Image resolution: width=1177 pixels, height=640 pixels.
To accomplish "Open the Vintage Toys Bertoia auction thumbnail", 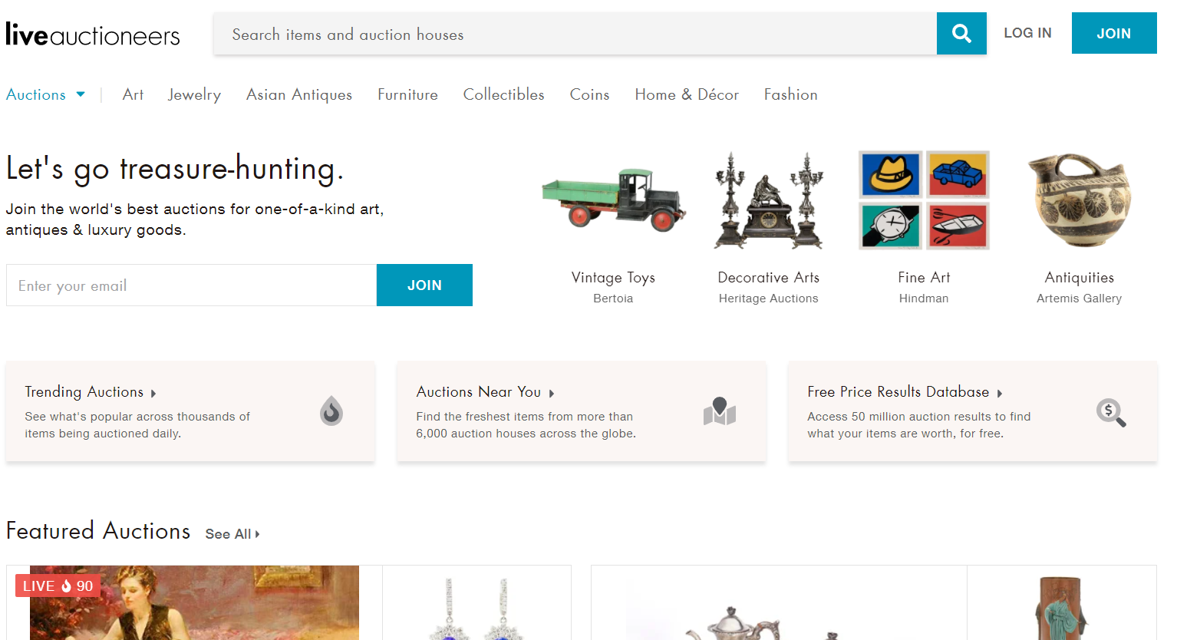I will (613, 200).
